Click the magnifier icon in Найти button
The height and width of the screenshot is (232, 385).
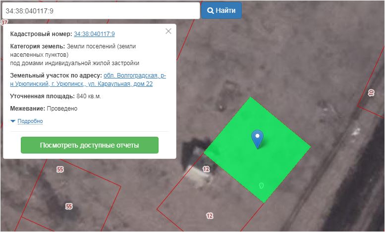click(x=211, y=10)
